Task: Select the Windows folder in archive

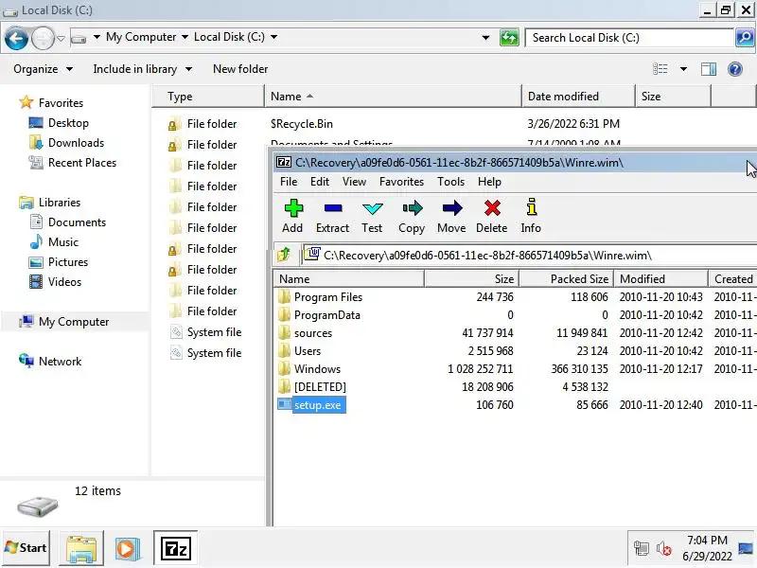Action: click(x=309, y=369)
